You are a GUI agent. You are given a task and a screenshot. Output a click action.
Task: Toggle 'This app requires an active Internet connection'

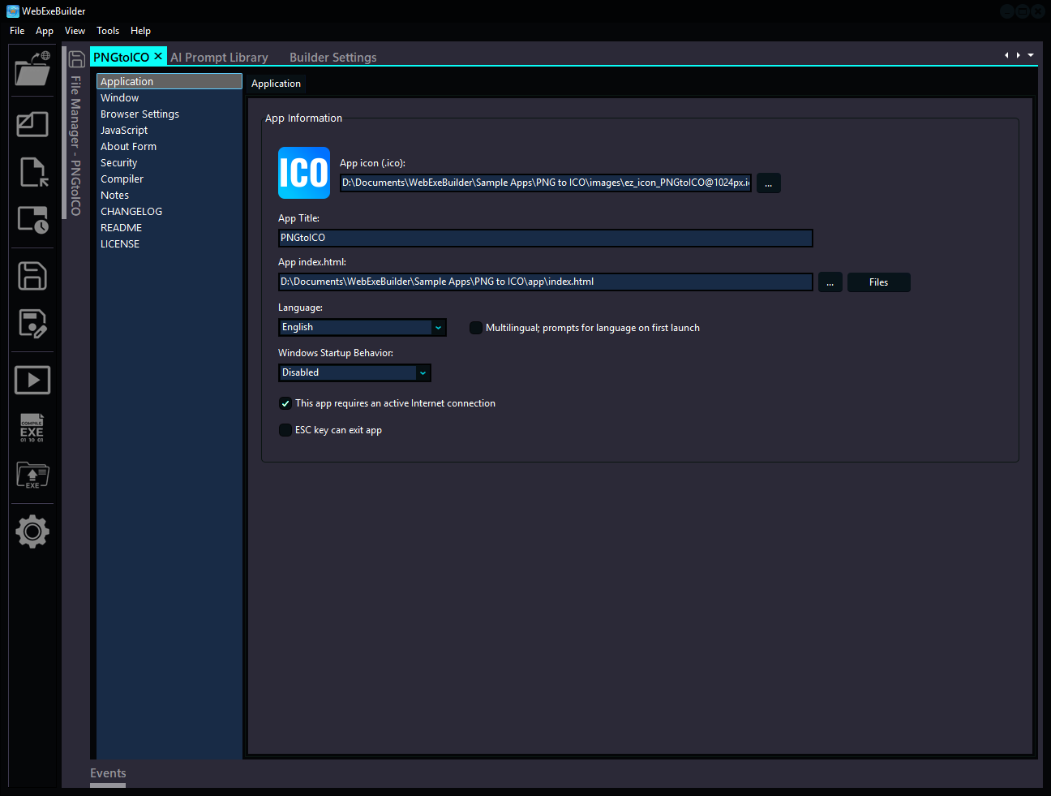(285, 403)
